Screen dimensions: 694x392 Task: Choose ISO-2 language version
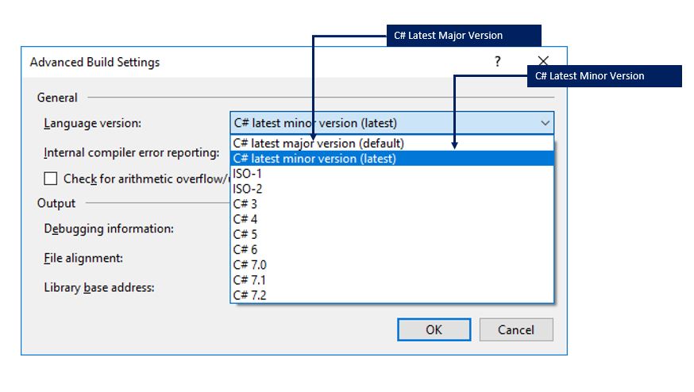pyautogui.click(x=248, y=189)
